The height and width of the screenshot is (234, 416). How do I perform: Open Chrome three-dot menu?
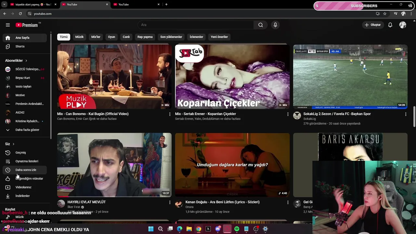coord(411,14)
